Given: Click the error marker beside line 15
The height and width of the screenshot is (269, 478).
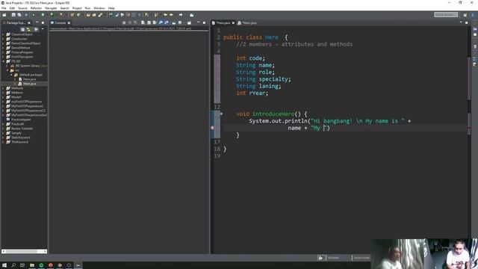Looking at the screenshot, I should pyautogui.click(x=212, y=128).
